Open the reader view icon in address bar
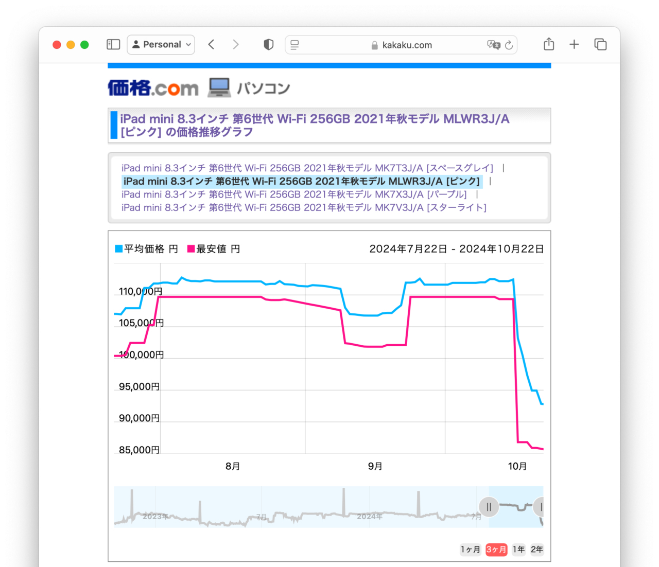Screen dimensions: 659x567 (294, 45)
